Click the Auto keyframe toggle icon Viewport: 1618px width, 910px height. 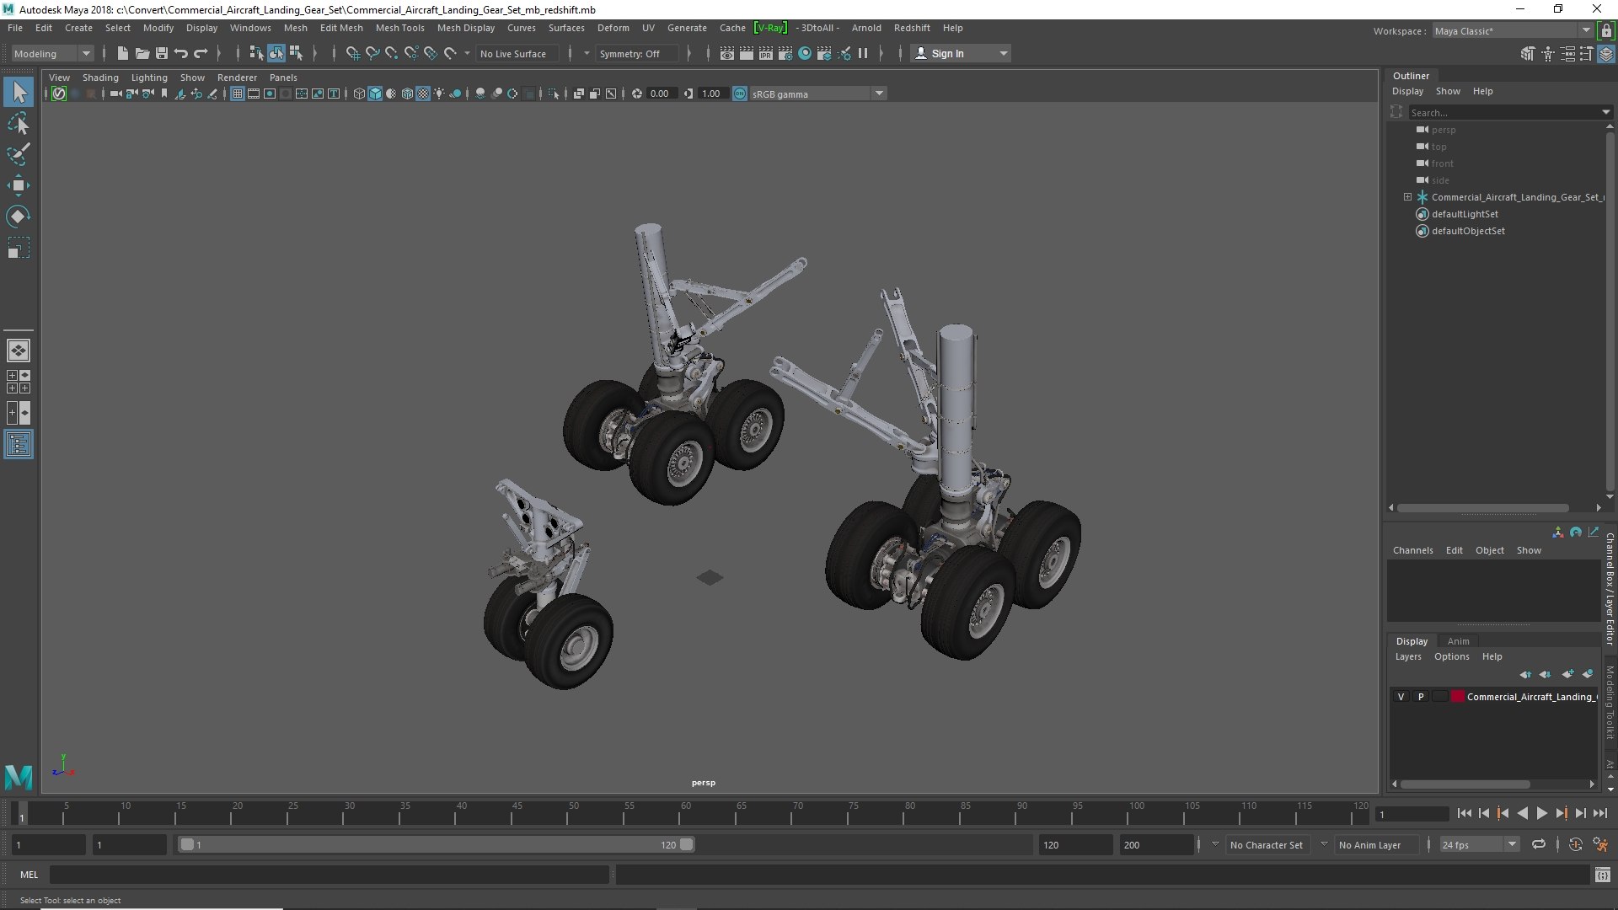[1575, 844]
